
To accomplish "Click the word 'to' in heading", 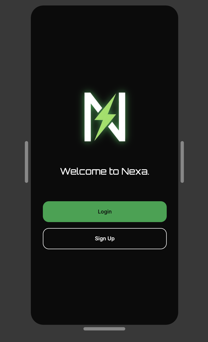I will click(114, 171).
